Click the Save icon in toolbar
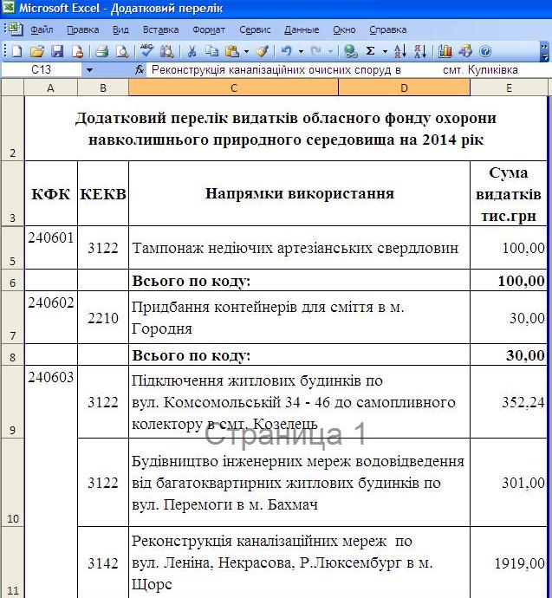The image size is (552, 598). coord(57,51)
